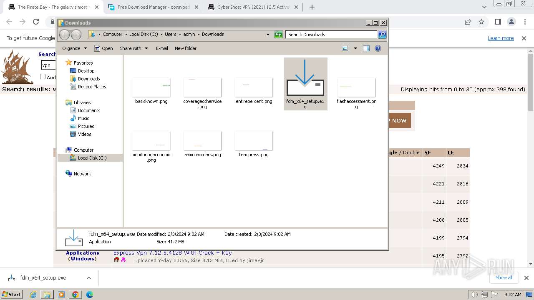Select Downloads in Favorites tree
Viewport: 534px width, 300px height.
pyautogui.click(x=89, y=79)
